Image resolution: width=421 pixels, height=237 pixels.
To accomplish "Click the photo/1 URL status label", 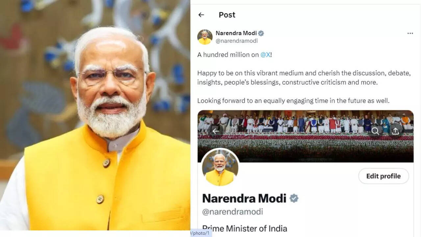I will click(x=201, y=233).
